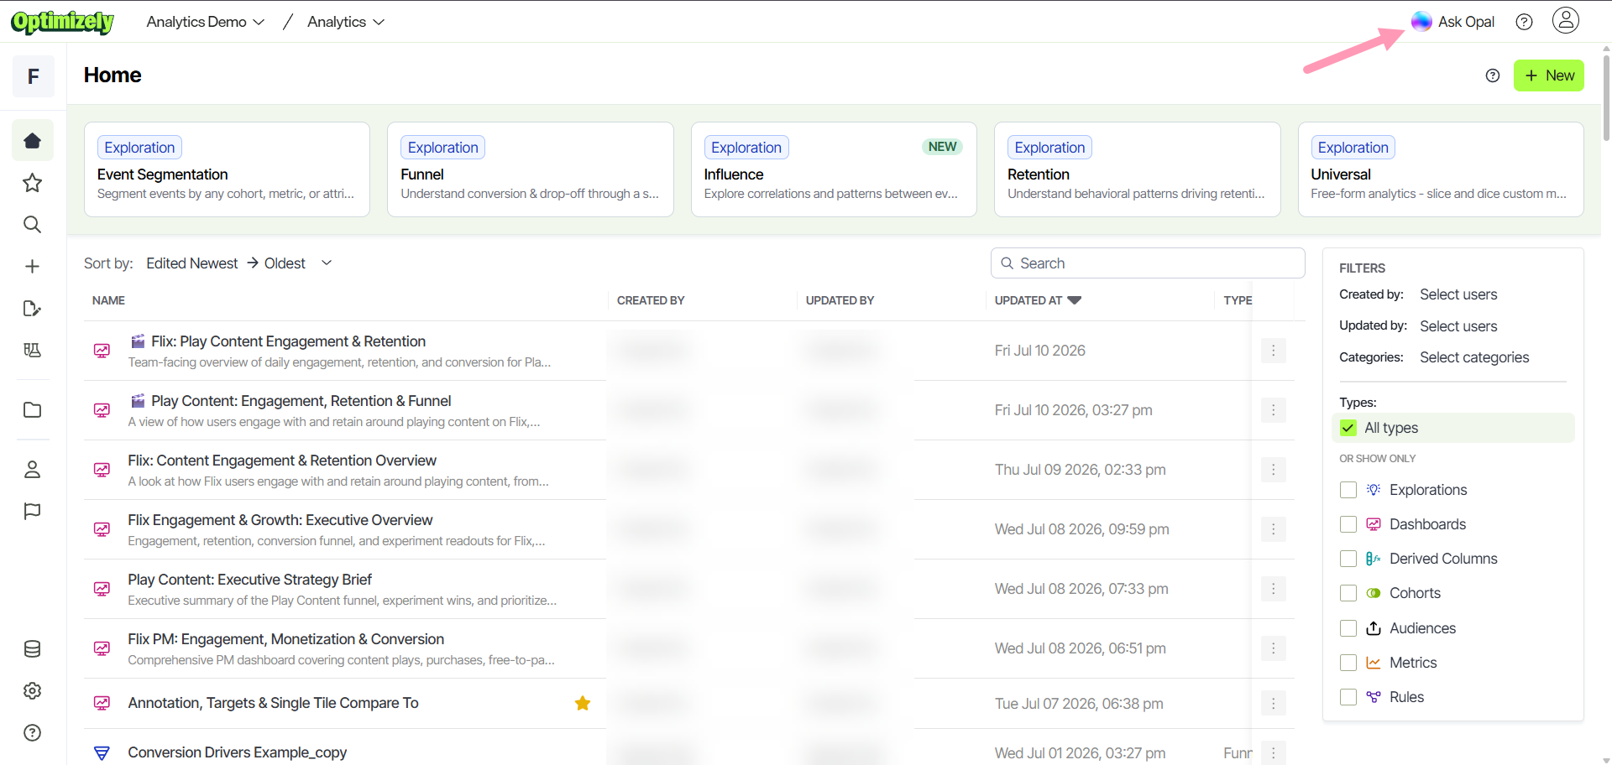Check the Audiences type checkbox
This screenshot has width=1612, height=765.
(1348, 628)
